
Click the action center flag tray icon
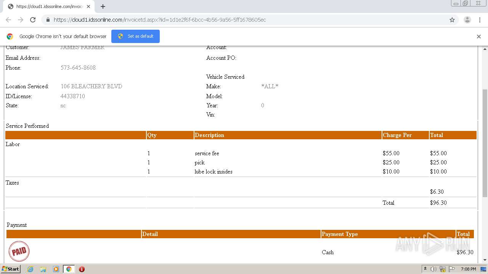point(452,269)
